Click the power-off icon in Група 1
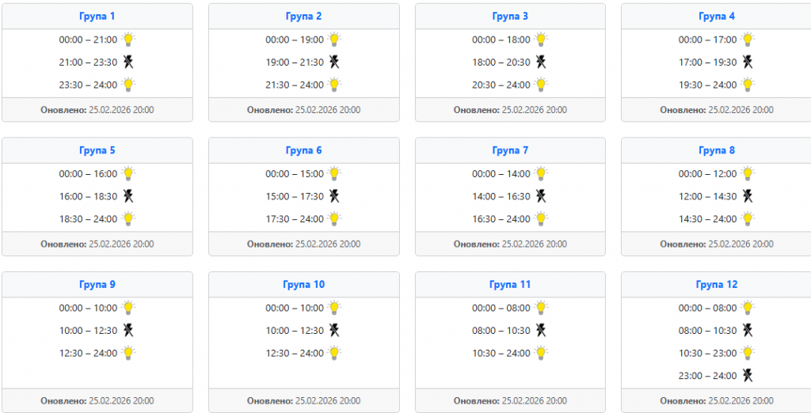 pyautogui.click(x=128, y=63)
